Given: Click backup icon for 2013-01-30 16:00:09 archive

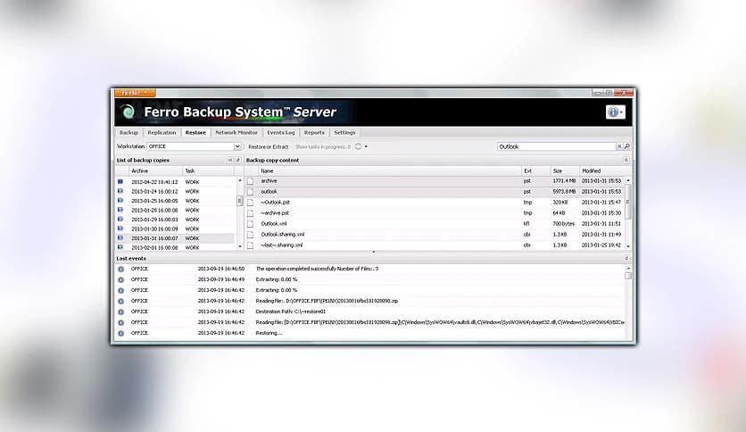Looking at the screenshot, I should point(120,228).
